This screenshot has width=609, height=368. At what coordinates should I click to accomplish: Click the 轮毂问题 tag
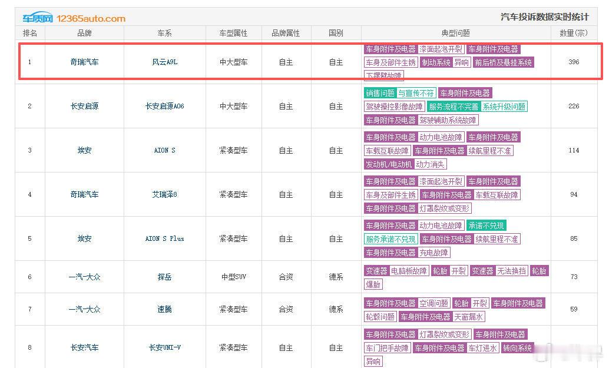(x=380, y=317)
